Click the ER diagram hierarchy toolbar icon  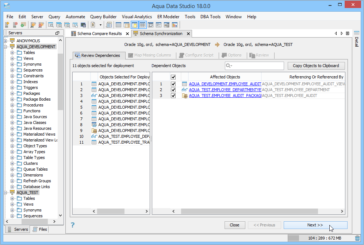click(167, 25)
